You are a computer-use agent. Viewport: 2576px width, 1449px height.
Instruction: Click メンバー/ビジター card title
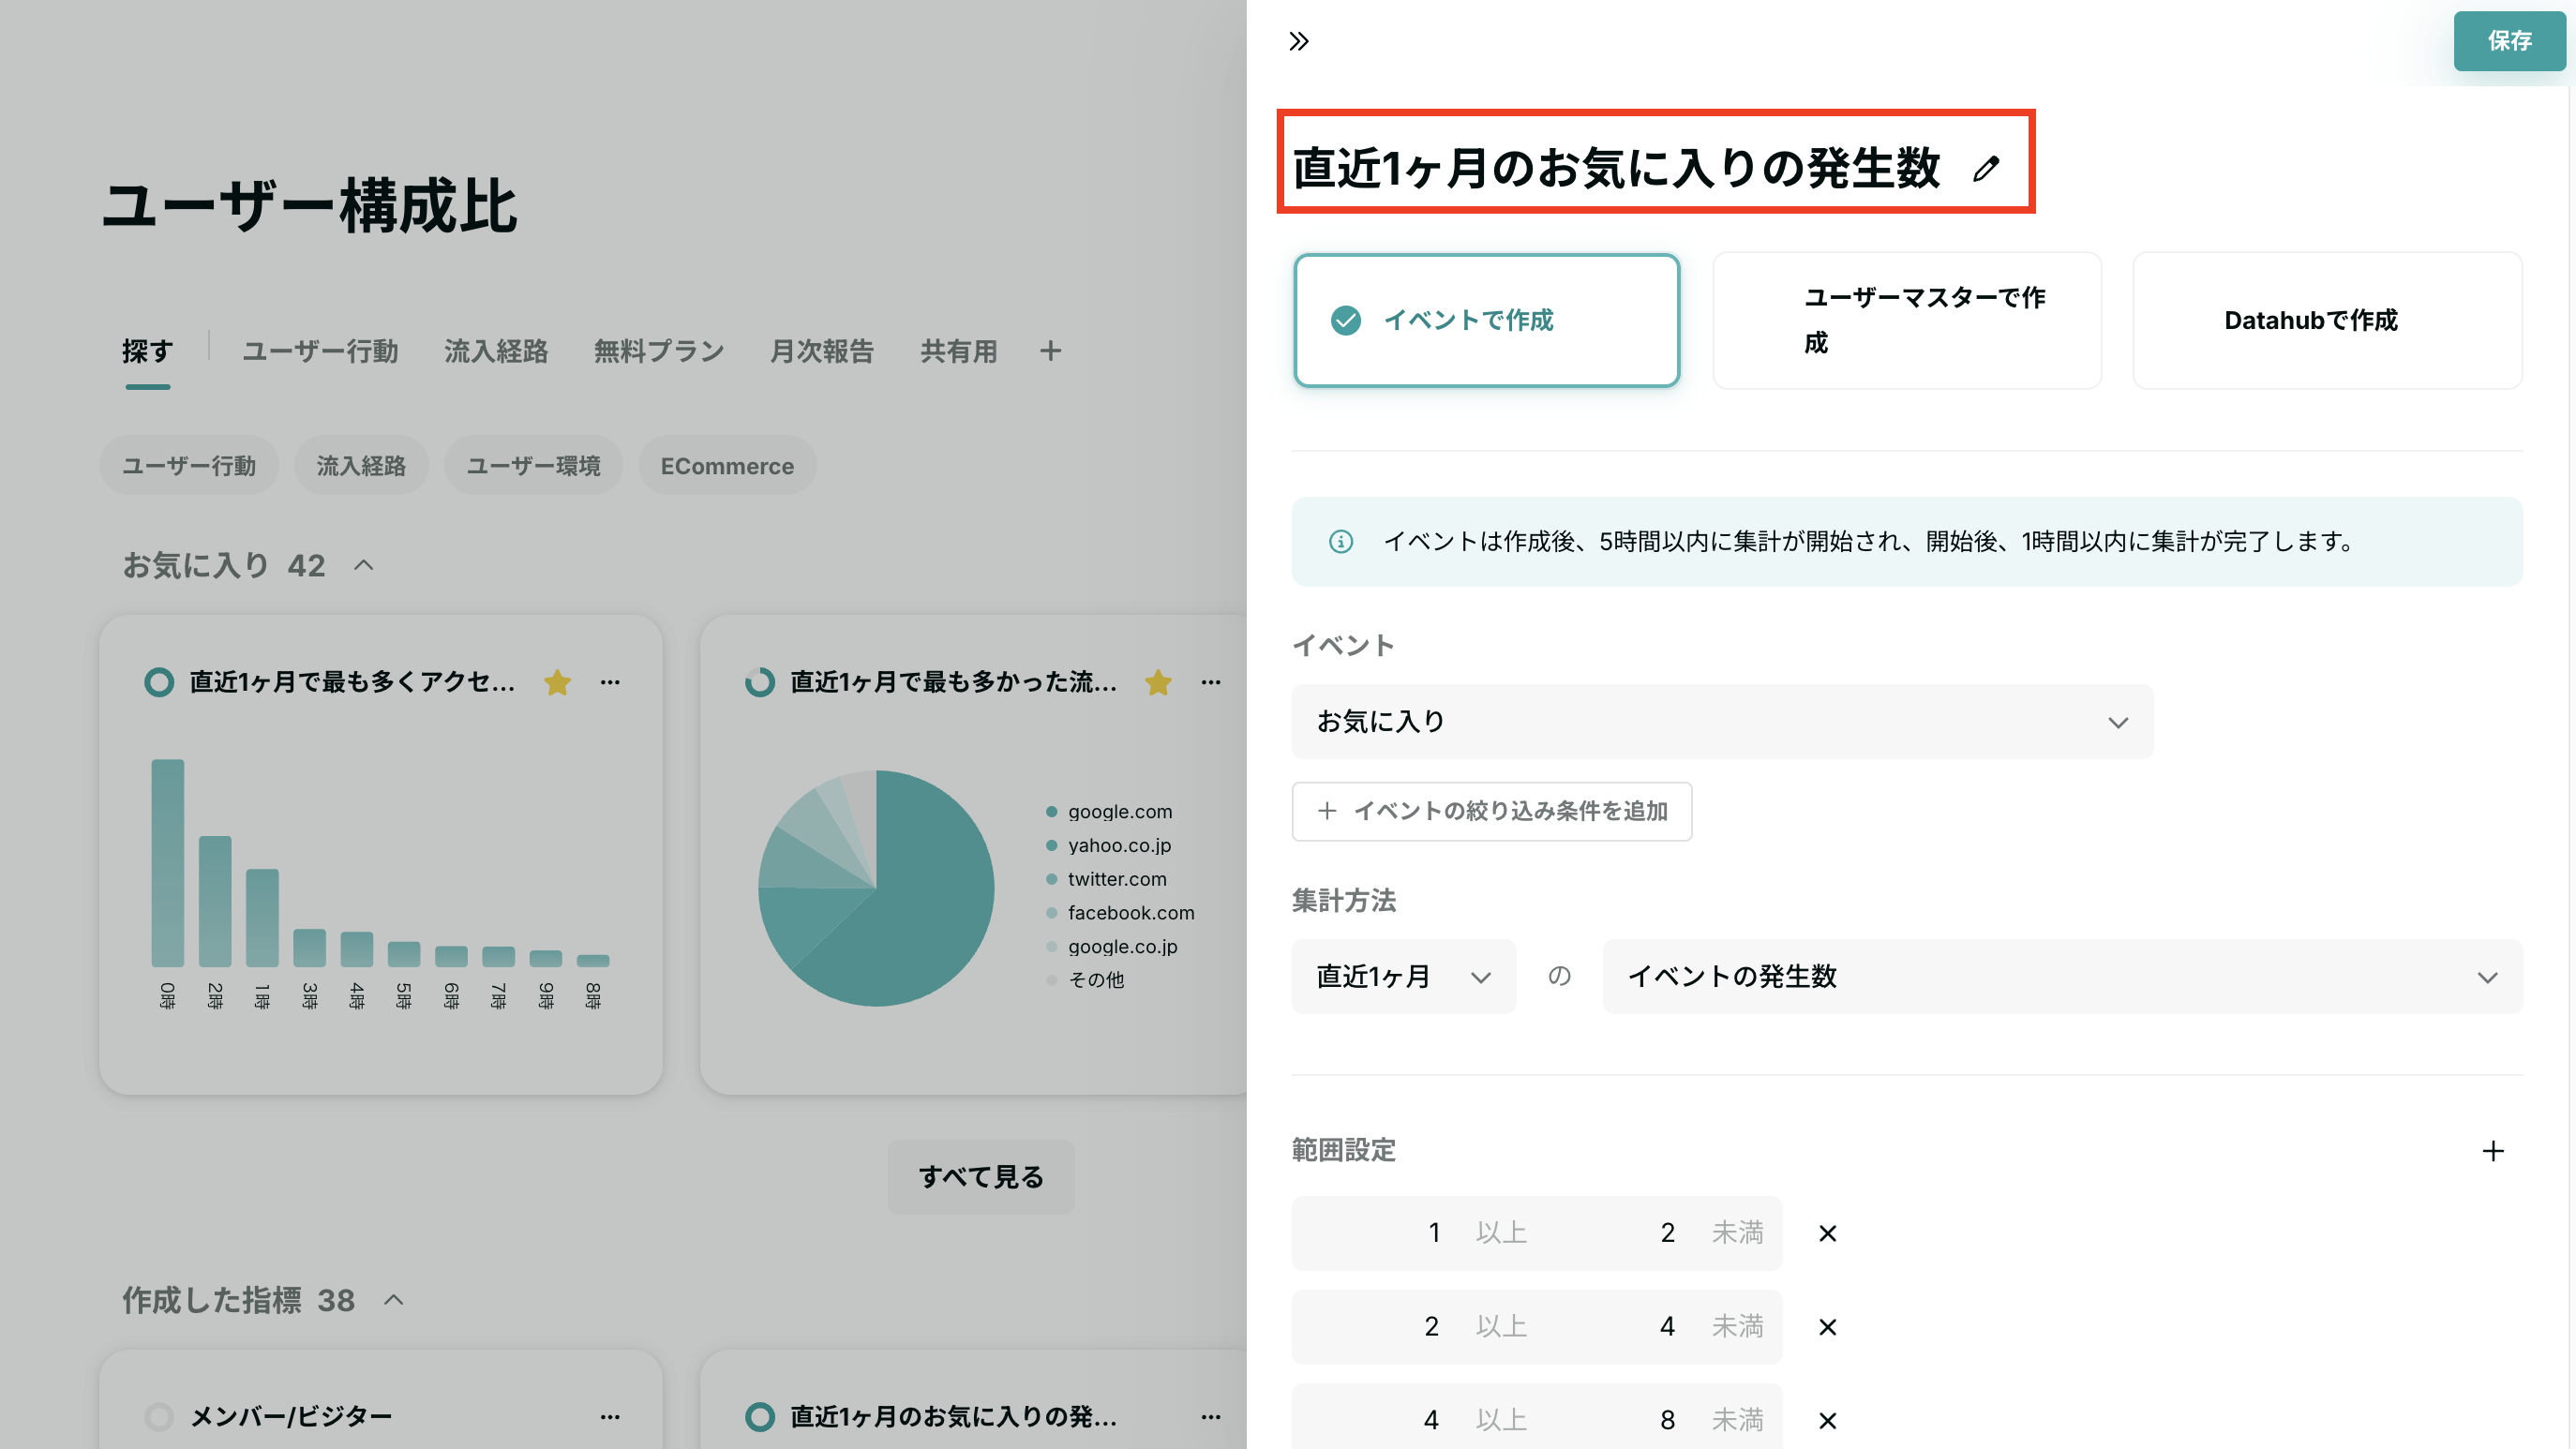(x=291, y=1416)
